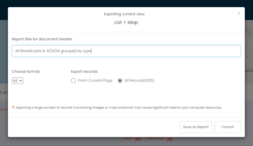The height and width of the screenshot is (146, 253).
Task: Click the "Exporting current view" title text
Action: tap(124, 14)
